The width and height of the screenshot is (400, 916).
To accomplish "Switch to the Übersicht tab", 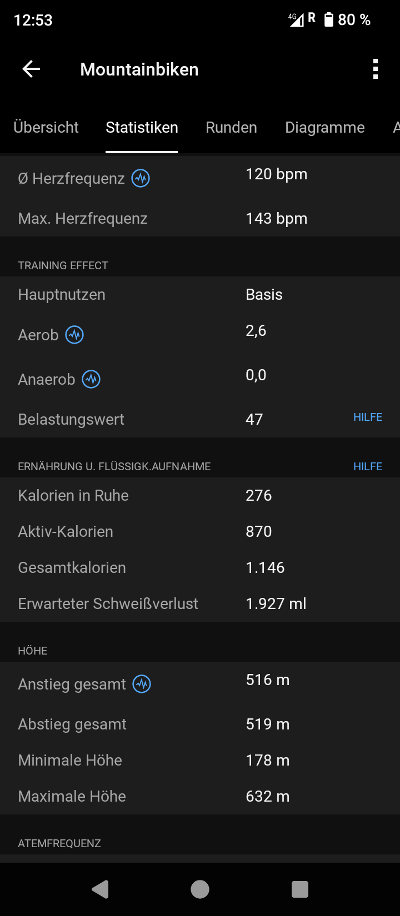I will point(46,128).
